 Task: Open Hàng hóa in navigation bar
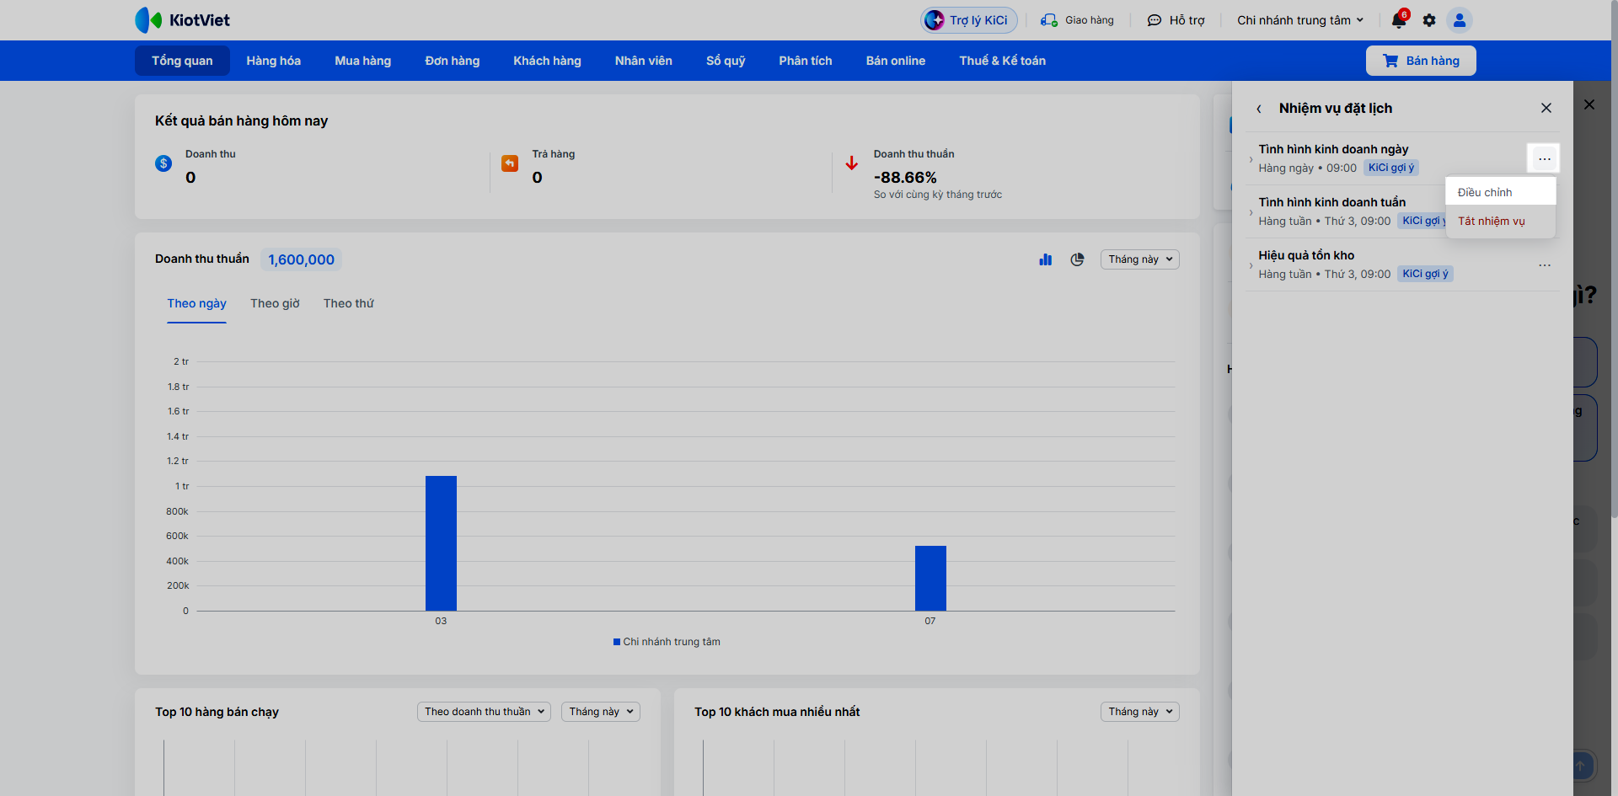click(x=273, y=61)
